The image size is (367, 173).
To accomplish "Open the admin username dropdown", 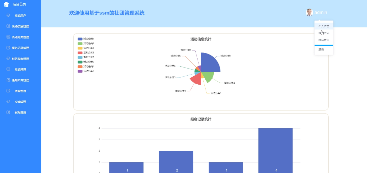I will pyautogui.click(x=321, y=13).
